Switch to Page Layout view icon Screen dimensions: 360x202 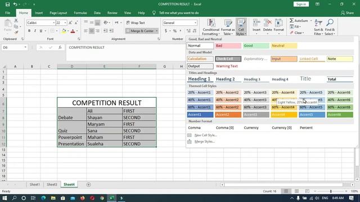(x=296, y=191)
